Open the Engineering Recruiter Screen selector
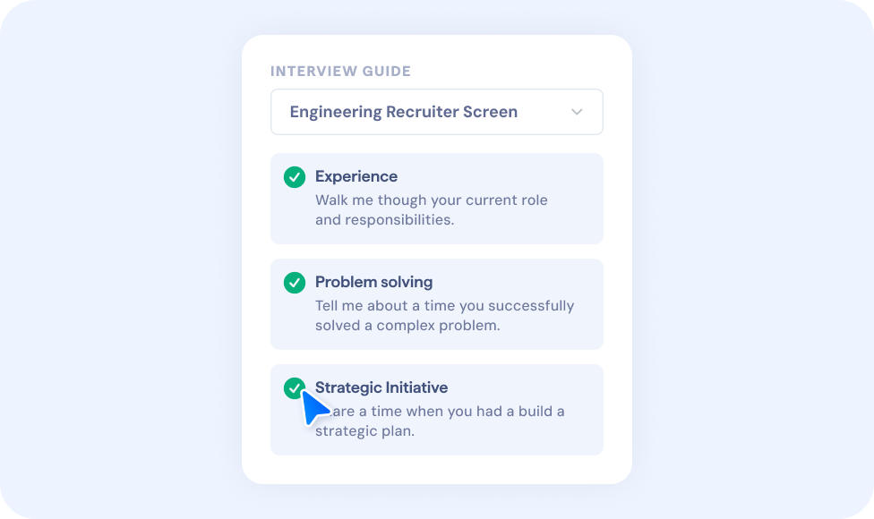 404,112
